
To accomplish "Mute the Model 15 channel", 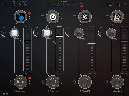I will pos(90,73).
